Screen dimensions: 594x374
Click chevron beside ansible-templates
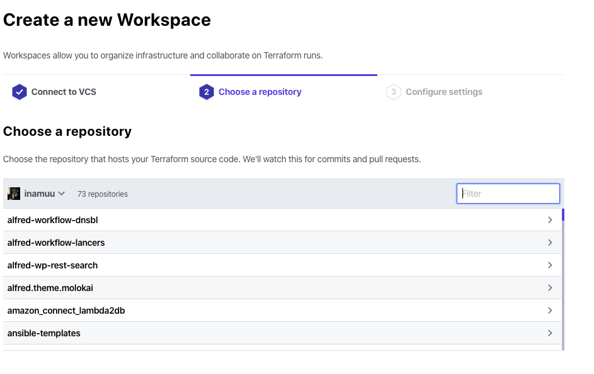[x=550, y=333]
